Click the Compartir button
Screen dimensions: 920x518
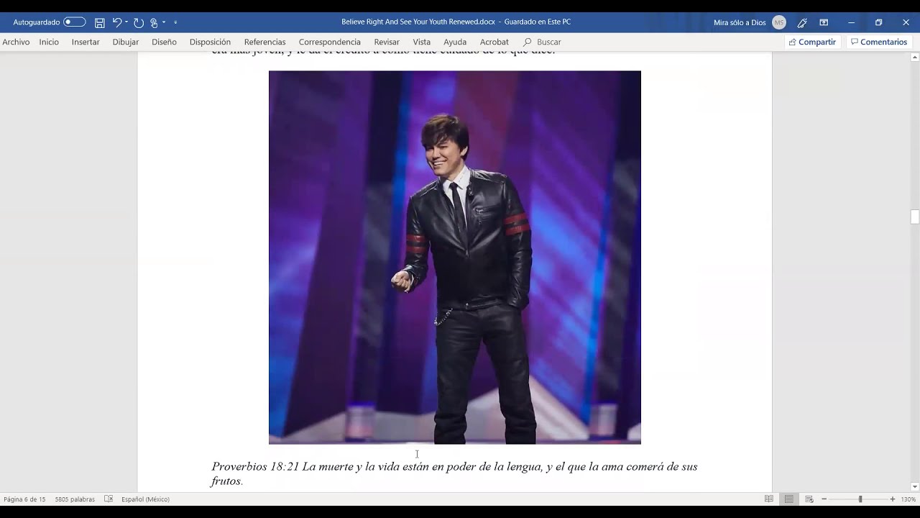pos(812,42)
